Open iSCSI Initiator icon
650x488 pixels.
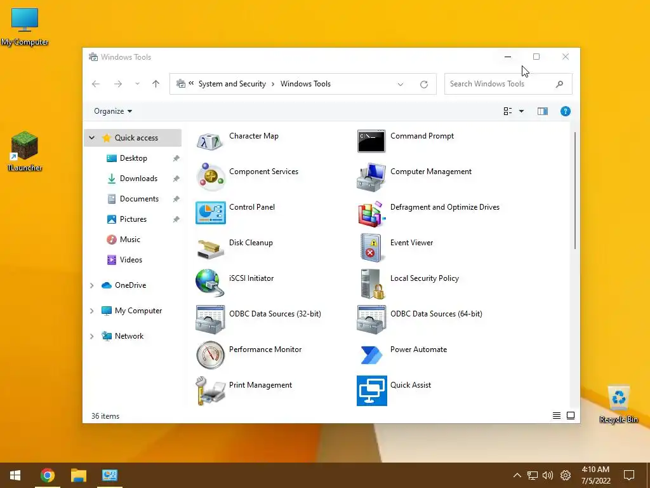209,283
